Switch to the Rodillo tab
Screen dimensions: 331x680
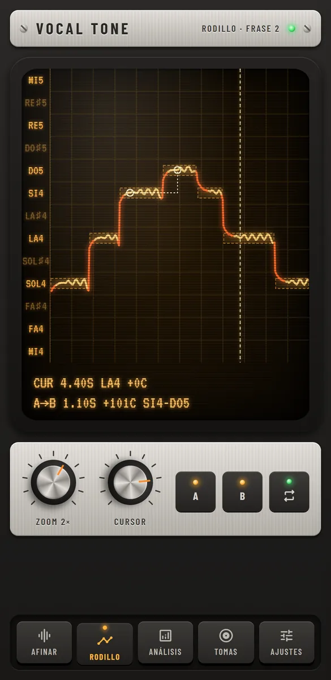105,643
